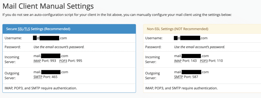Click the Secure SSL/TLS username value ending in .com
This screenshot has height=98, width=261.
click(x=50, y=38)
